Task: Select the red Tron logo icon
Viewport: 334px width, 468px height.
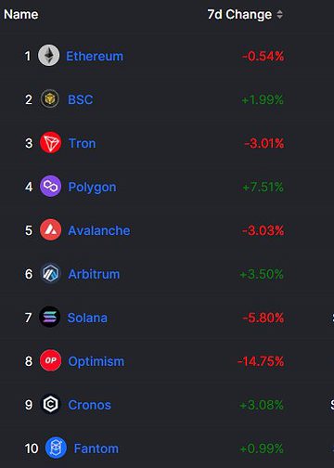Action: [50, 143]
